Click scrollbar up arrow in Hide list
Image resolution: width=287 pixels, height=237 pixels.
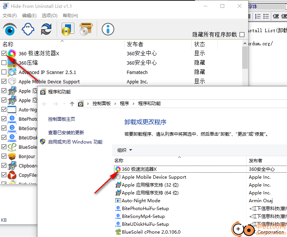pyautogui.click(x=245, y=44)
